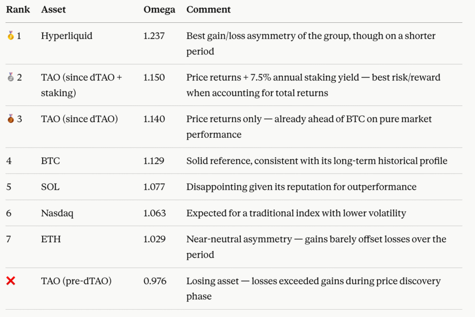Select the 0.976 Omega value
Viewport: 475px width, 317px height.
[x=155, y=281]
